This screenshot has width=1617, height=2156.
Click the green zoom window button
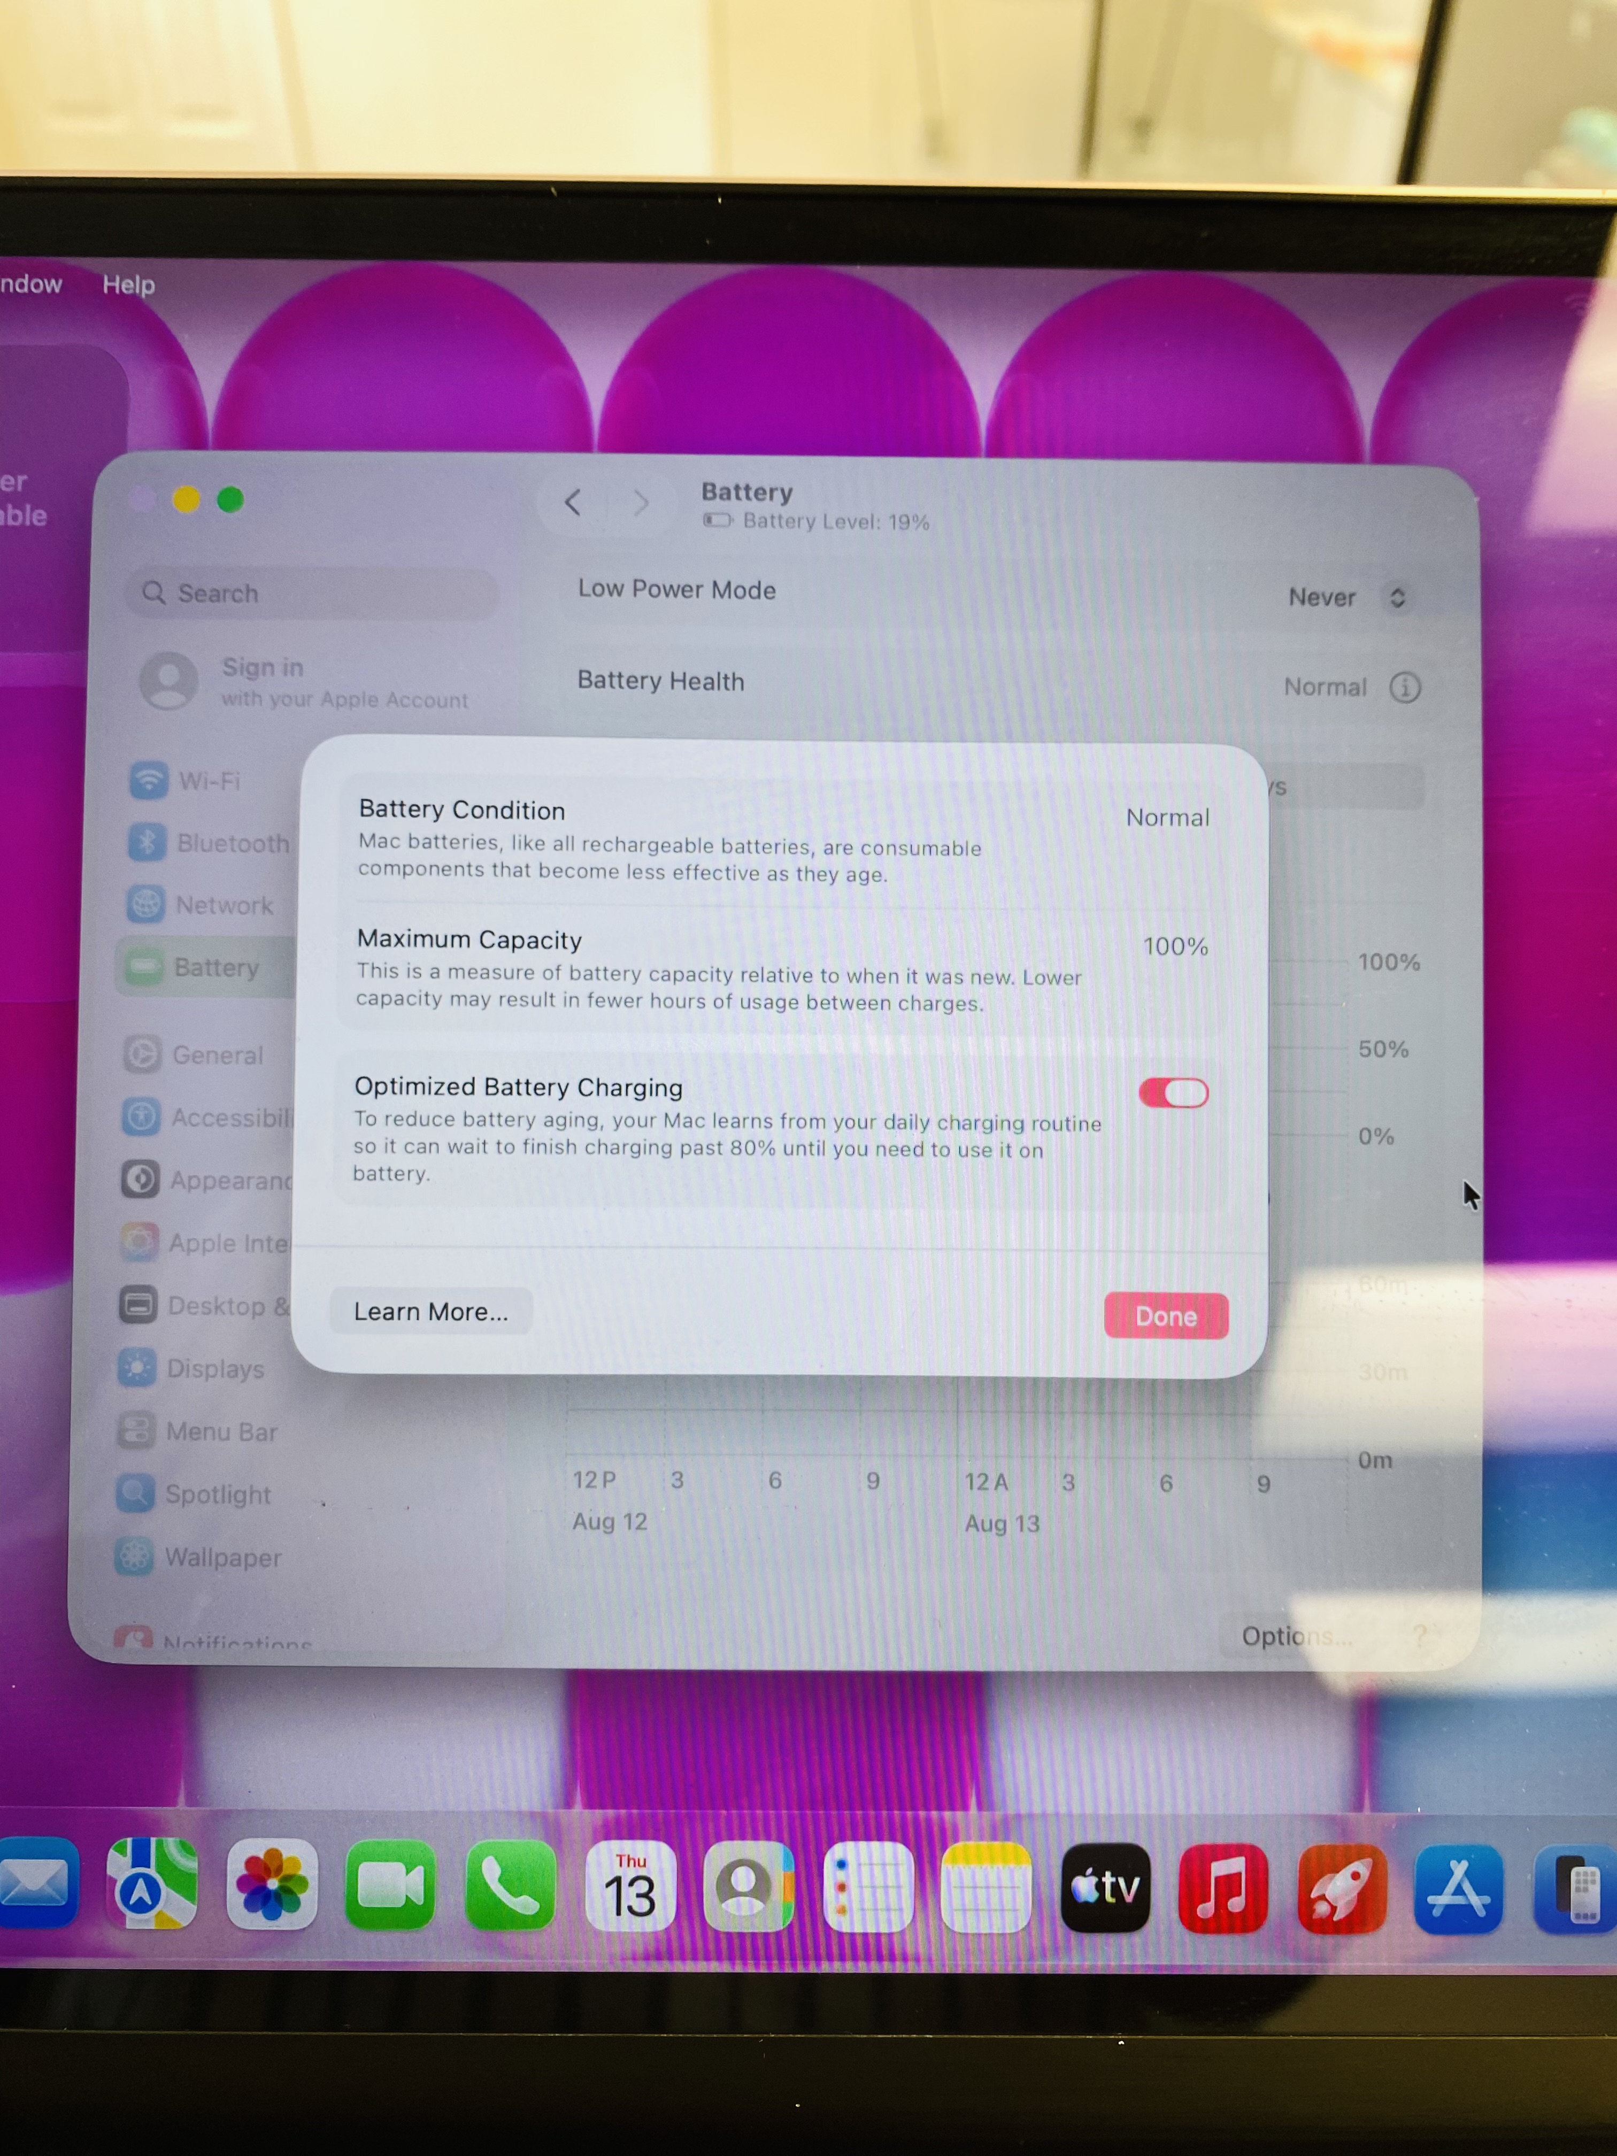click(x=230, y=500)
